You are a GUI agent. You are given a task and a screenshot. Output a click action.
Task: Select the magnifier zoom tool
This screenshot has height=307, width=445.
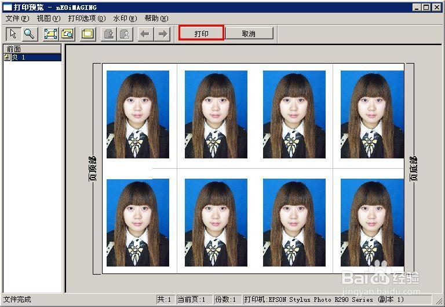pyautogui.click(x=29, y=34)
